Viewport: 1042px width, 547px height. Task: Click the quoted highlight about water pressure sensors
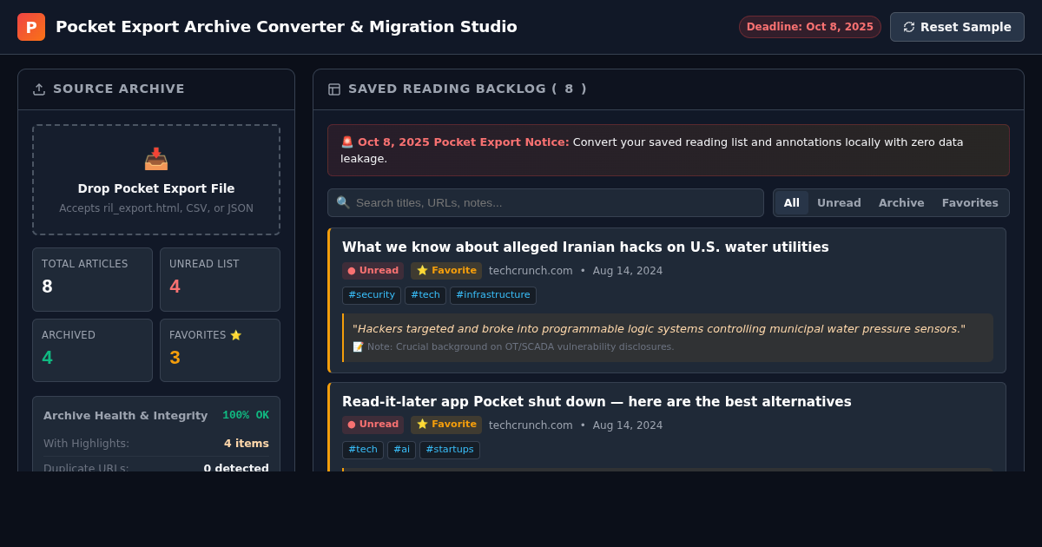tap(658, 329)
